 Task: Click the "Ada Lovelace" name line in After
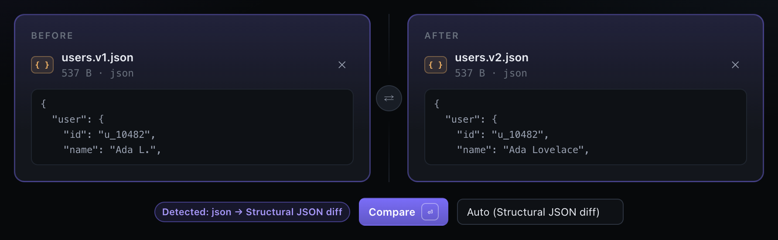(522, 150)
